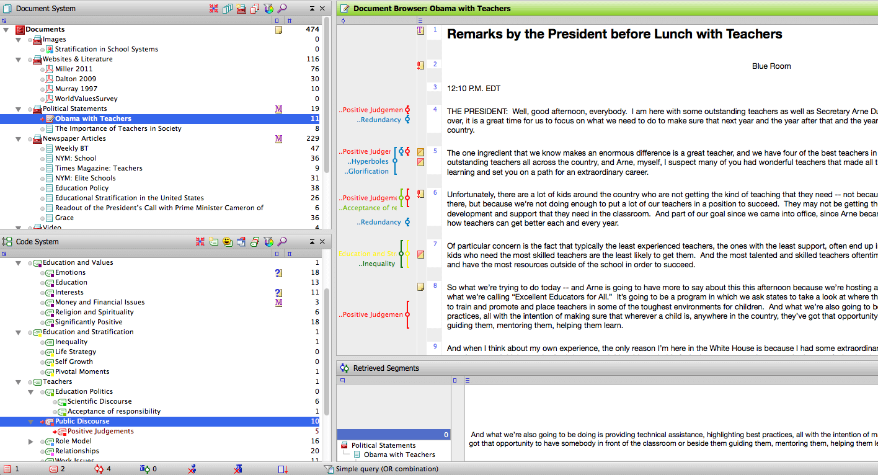Collapse the Documents root node

[x=6, y=29]
